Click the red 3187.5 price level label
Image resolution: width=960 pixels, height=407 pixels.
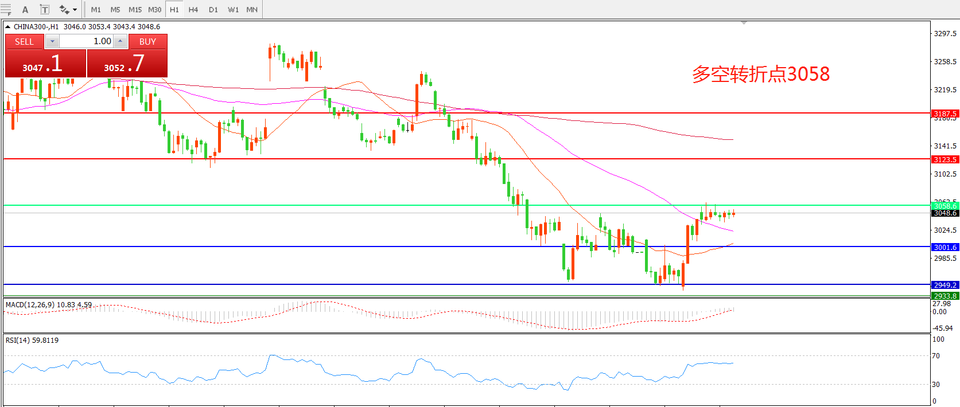[x=945, y=114]
